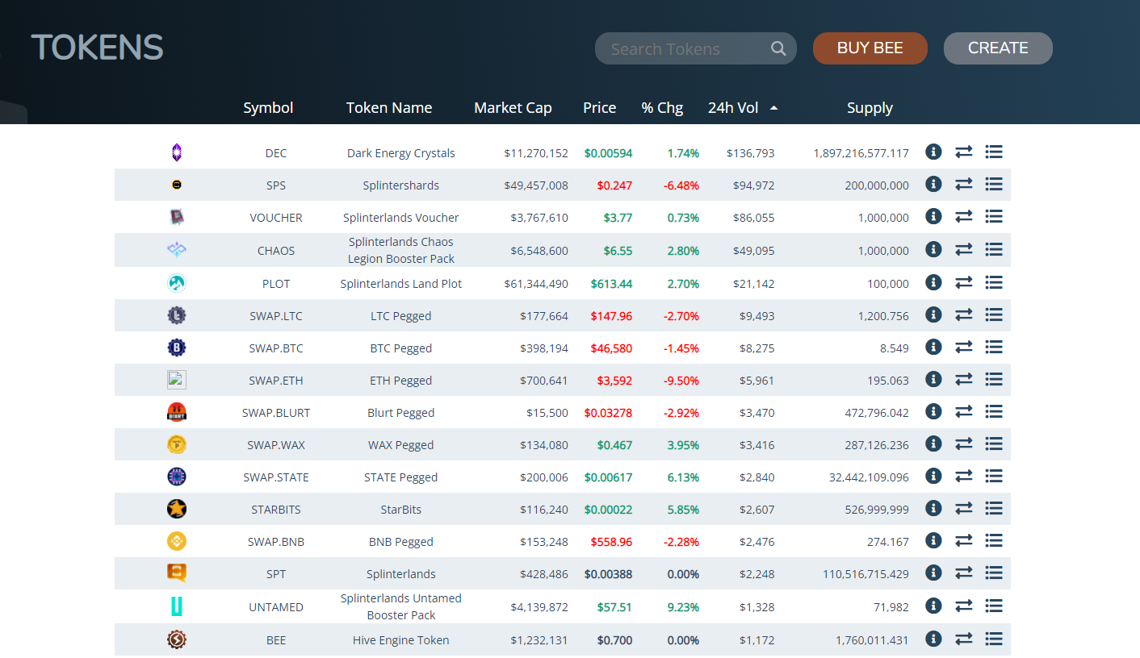Click Splinterlands Voucher token name
Image resolution: width=1140 pixels, height=658 pixels.
(401, 218)
